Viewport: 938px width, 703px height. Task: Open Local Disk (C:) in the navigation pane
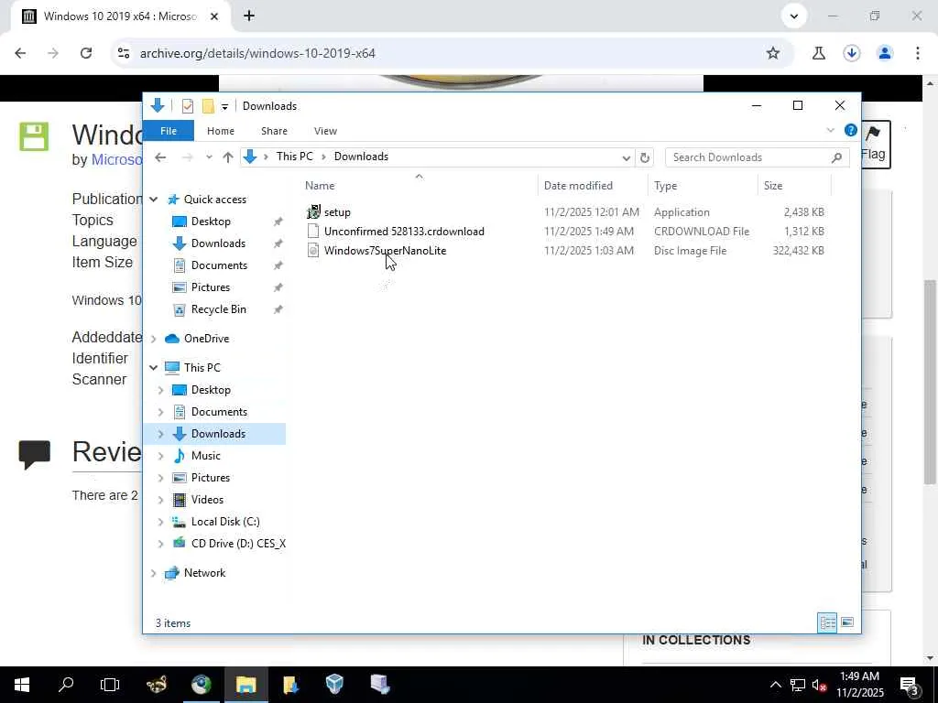coord(225,522)
